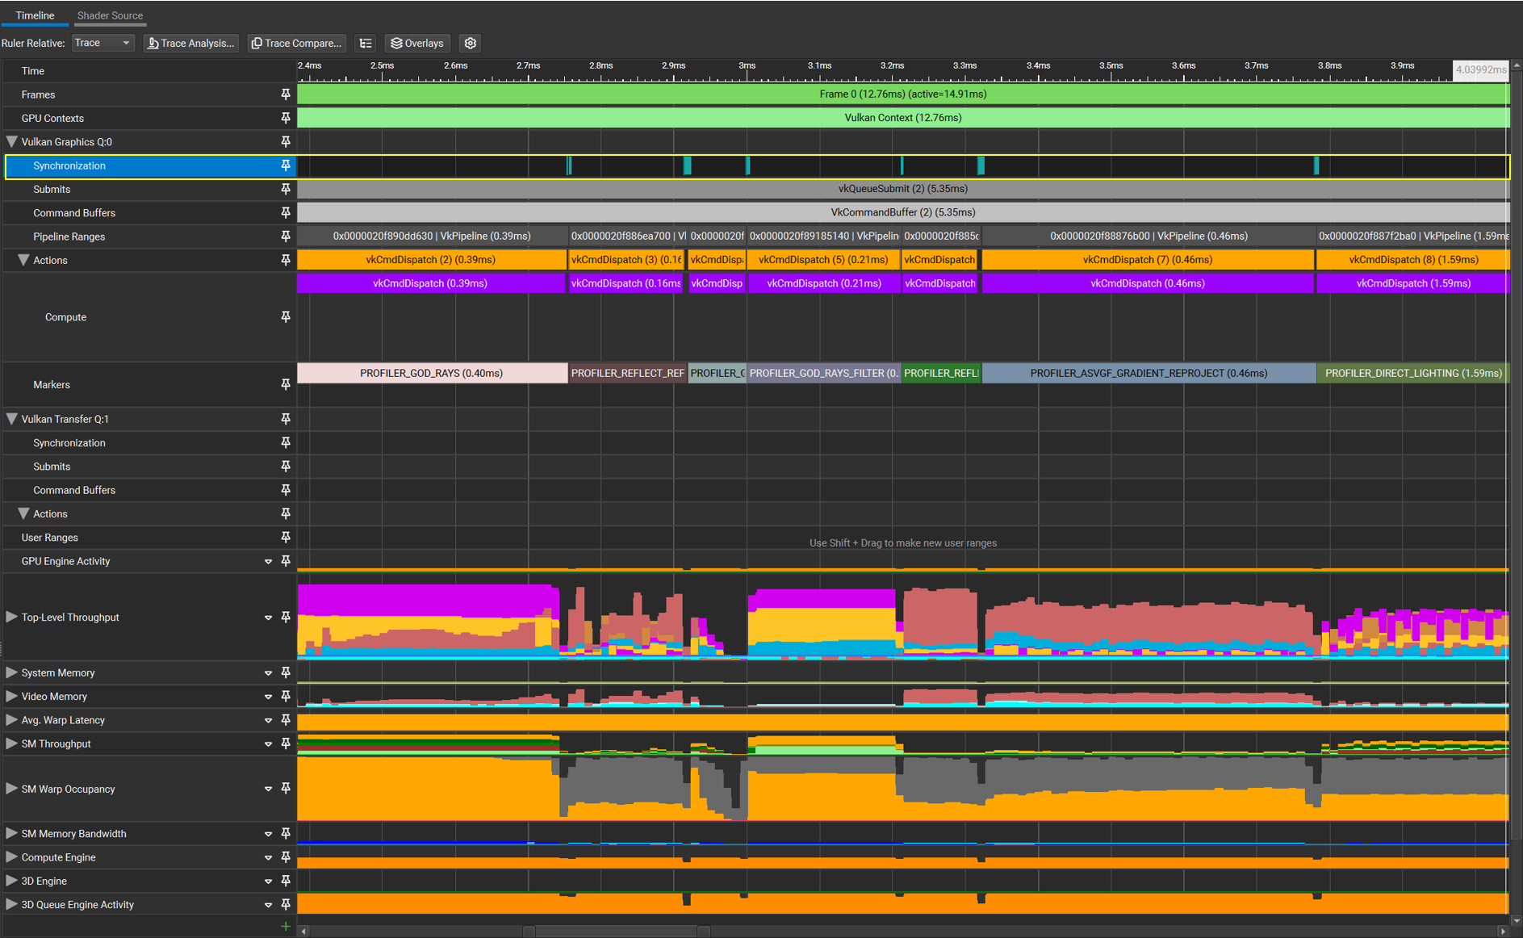Toggle pin for SM Warp Occupancy row
1523x938 pixels.
click(x=285, y=789)
